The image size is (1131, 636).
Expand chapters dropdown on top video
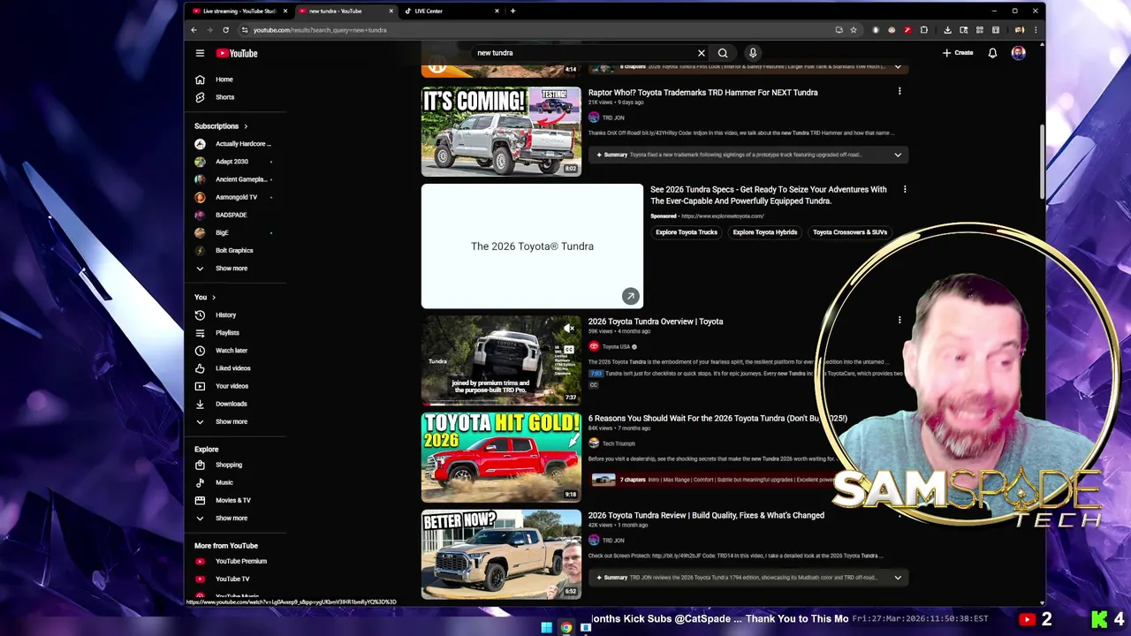[898, 66]
